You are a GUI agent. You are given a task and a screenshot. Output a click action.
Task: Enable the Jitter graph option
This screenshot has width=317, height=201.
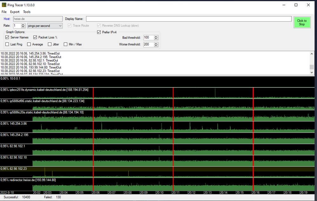tap(50, 44)
